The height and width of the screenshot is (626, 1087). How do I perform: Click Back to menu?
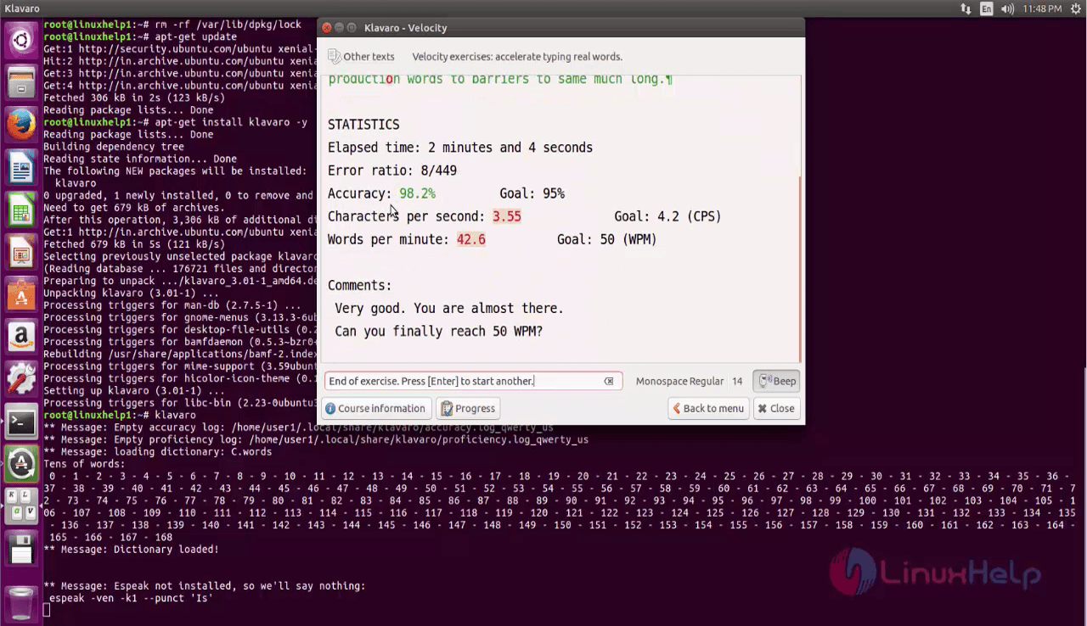click(x=708, y=408)
